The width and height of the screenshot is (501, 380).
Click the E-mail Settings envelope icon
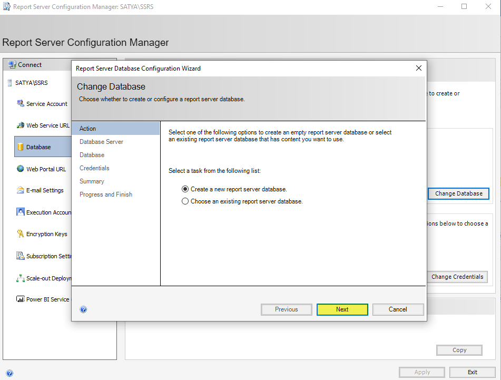tap(21, 190)
